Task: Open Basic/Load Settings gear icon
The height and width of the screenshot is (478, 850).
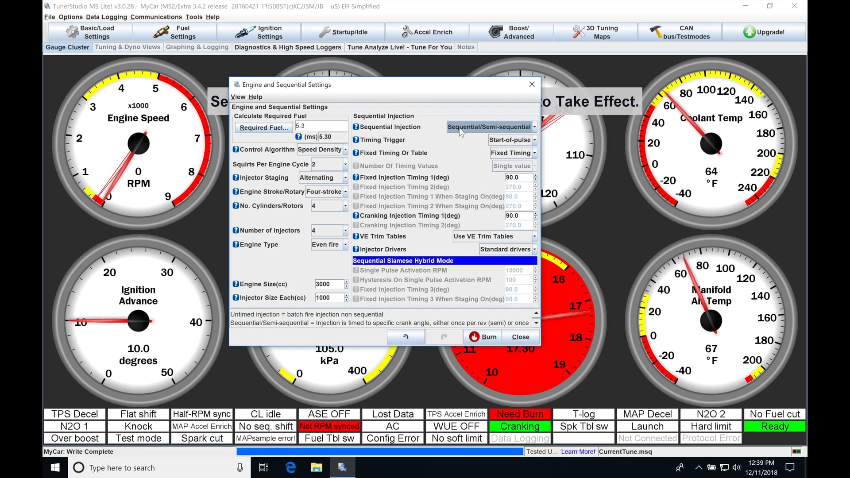Action: (x=72, y=32)
